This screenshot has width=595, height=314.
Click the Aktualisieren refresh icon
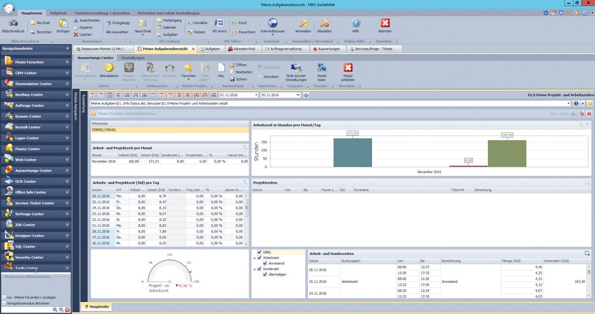pos(109,68)
